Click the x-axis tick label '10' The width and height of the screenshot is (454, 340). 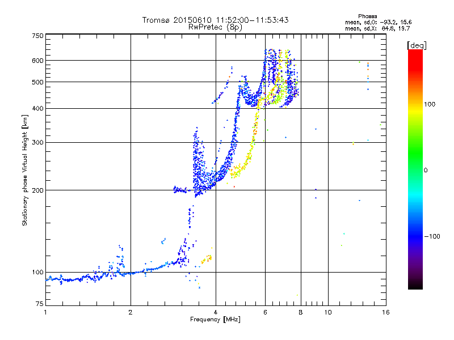coord(328,312)
